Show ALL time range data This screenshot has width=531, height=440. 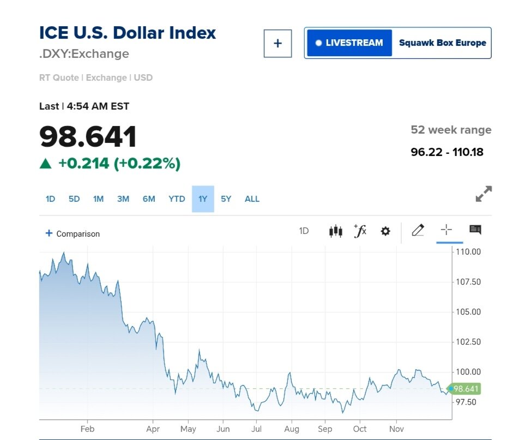pyautogui.click(x=252, y=199)
